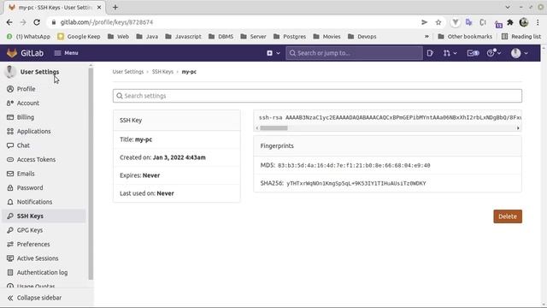
Task: Open Access Tokens in sidebar
Action: tap(36, 160)
